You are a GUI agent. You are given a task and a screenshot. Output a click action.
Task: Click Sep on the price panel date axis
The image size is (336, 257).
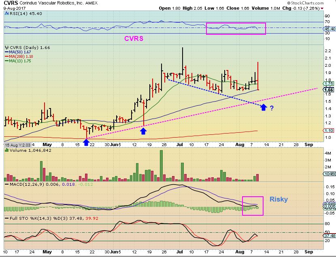pyautogui.click(x=309, y=144)
